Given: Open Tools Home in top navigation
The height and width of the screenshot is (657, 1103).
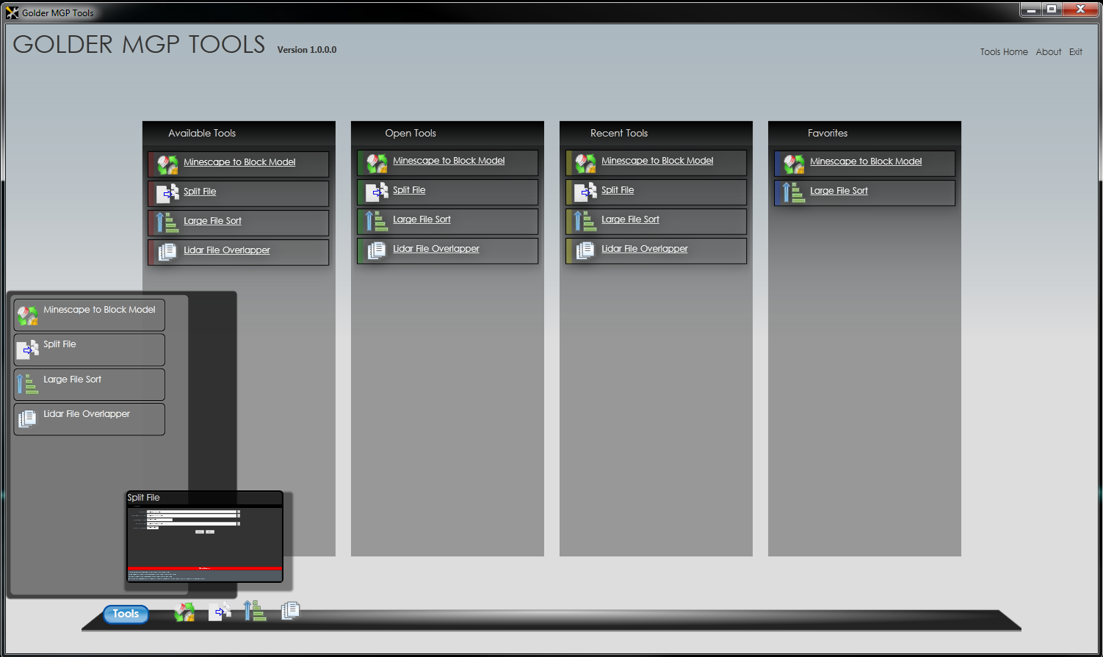Looking at the screenshot, I should click(1004, 52).
